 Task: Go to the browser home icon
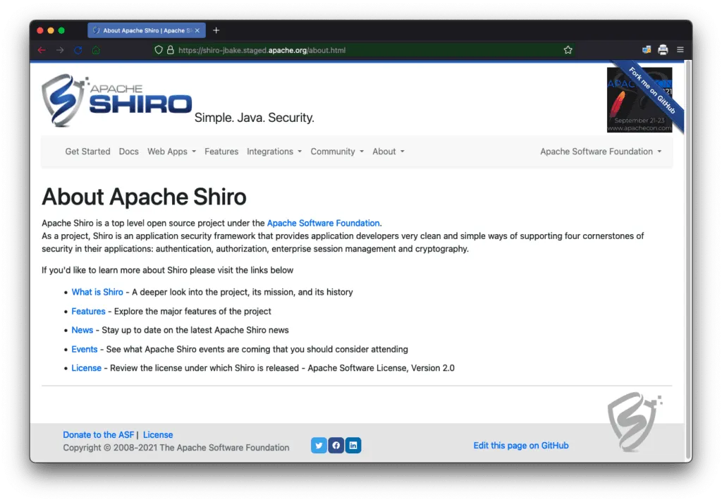coord(96,50)
